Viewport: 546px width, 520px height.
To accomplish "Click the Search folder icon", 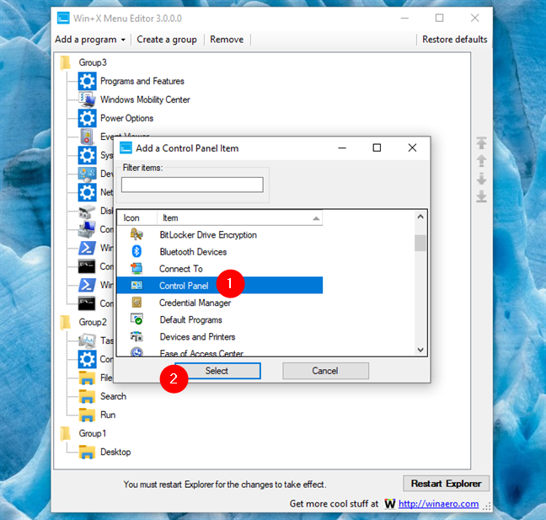I will coord(87,396).
